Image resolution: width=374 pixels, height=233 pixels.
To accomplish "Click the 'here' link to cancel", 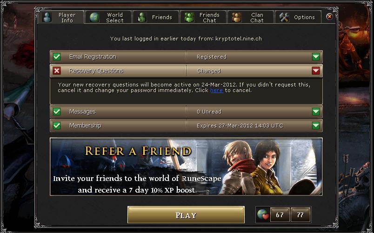I will click(x=217, y=90).
